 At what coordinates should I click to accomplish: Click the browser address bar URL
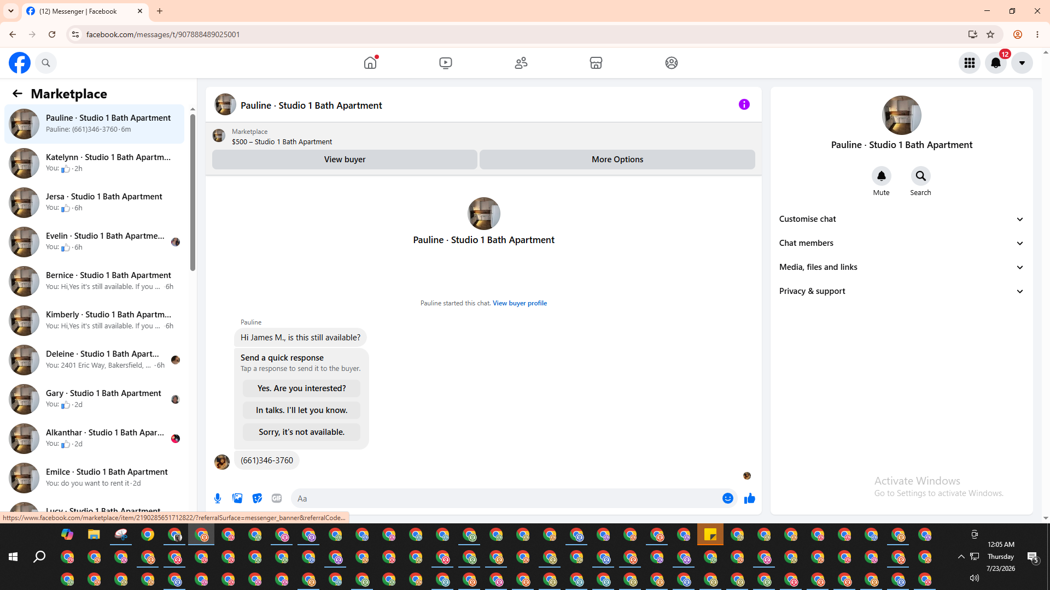tap(163, 34)
